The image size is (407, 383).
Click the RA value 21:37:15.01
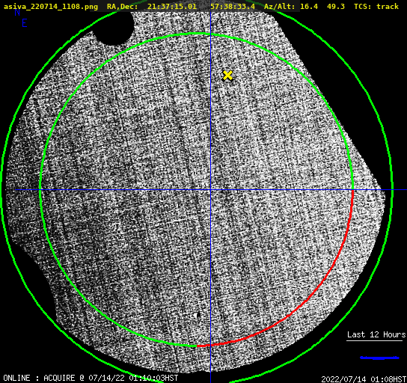click(172, 7)
